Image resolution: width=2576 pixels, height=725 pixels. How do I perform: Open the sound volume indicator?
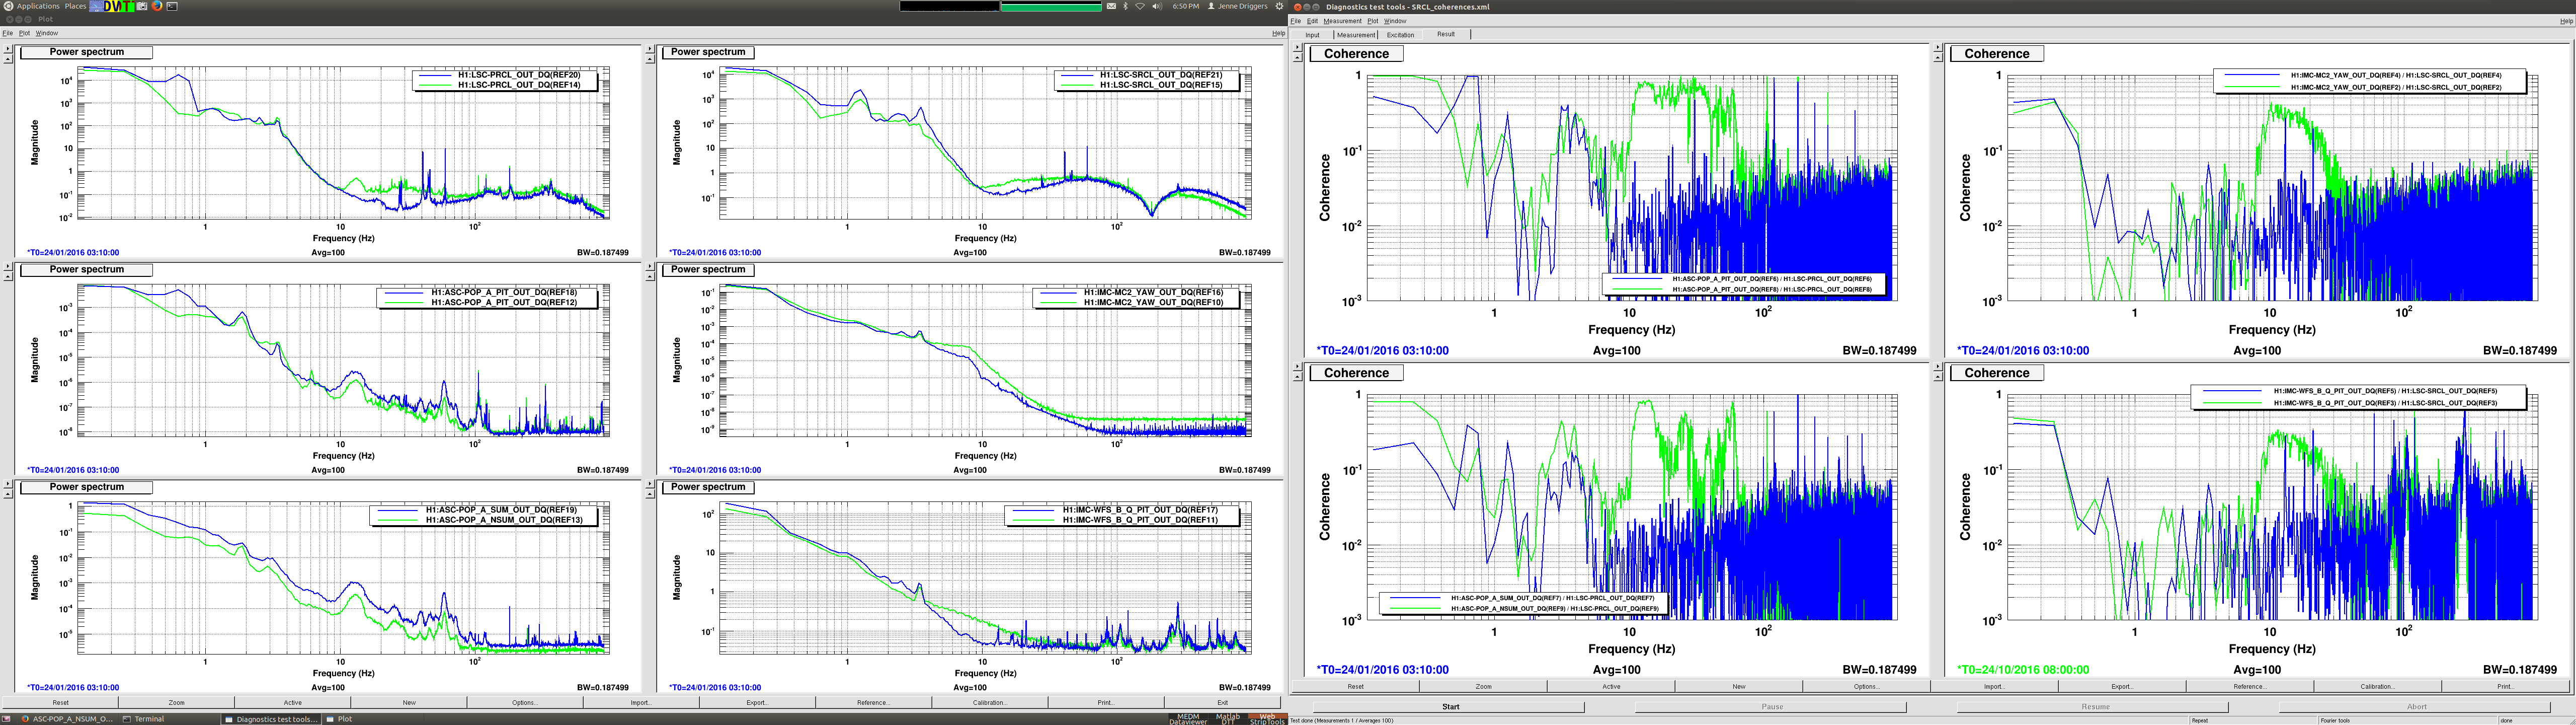pyautogui.click(x=1157, y=6)
